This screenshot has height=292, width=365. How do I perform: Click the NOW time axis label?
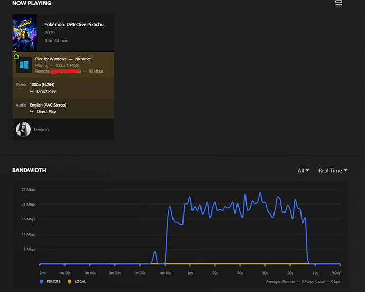coord(336,273)
